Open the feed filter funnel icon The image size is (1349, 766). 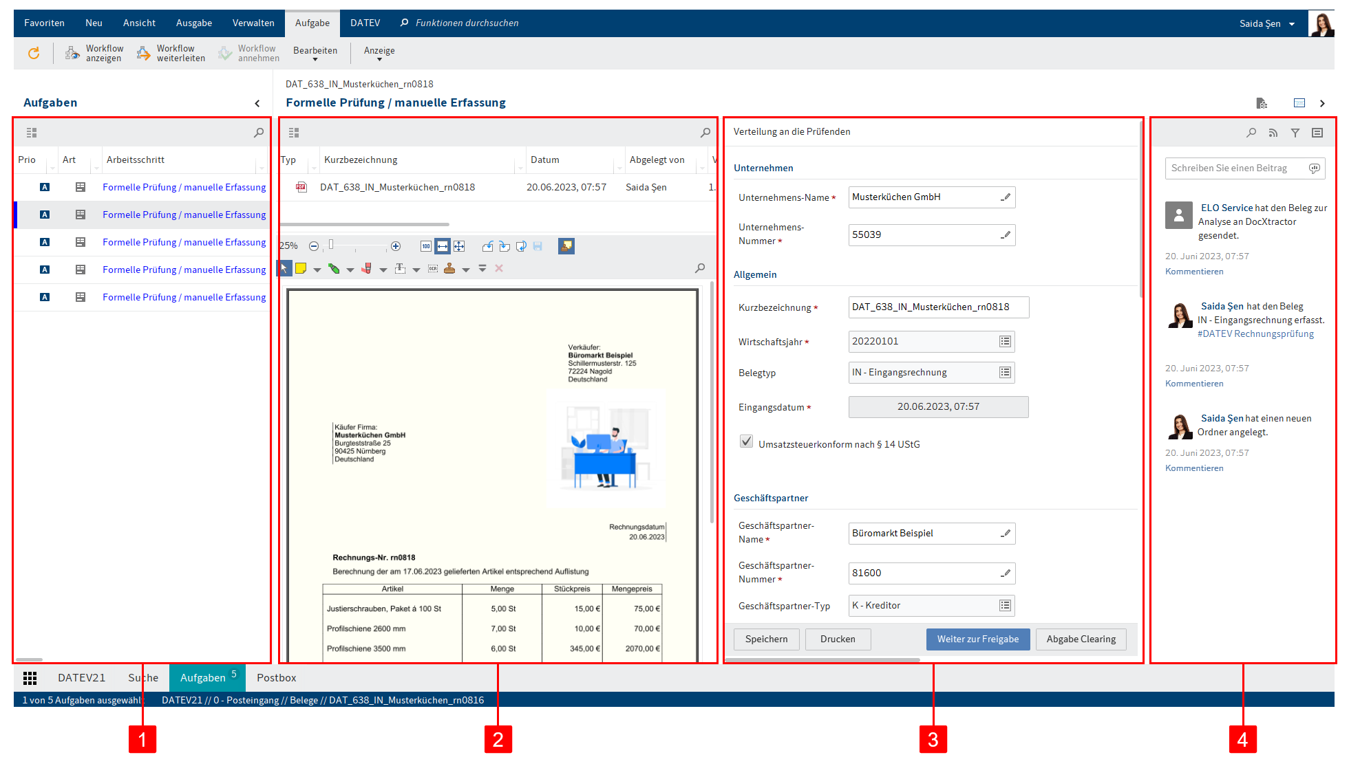click(x=1295, y=133)
